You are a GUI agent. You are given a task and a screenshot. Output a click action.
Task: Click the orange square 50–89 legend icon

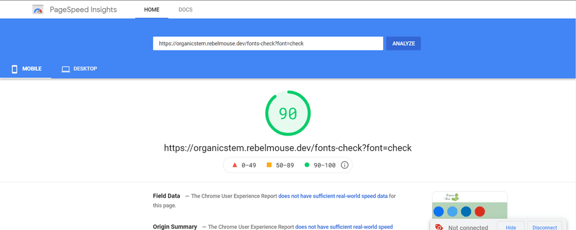point(269,165)
